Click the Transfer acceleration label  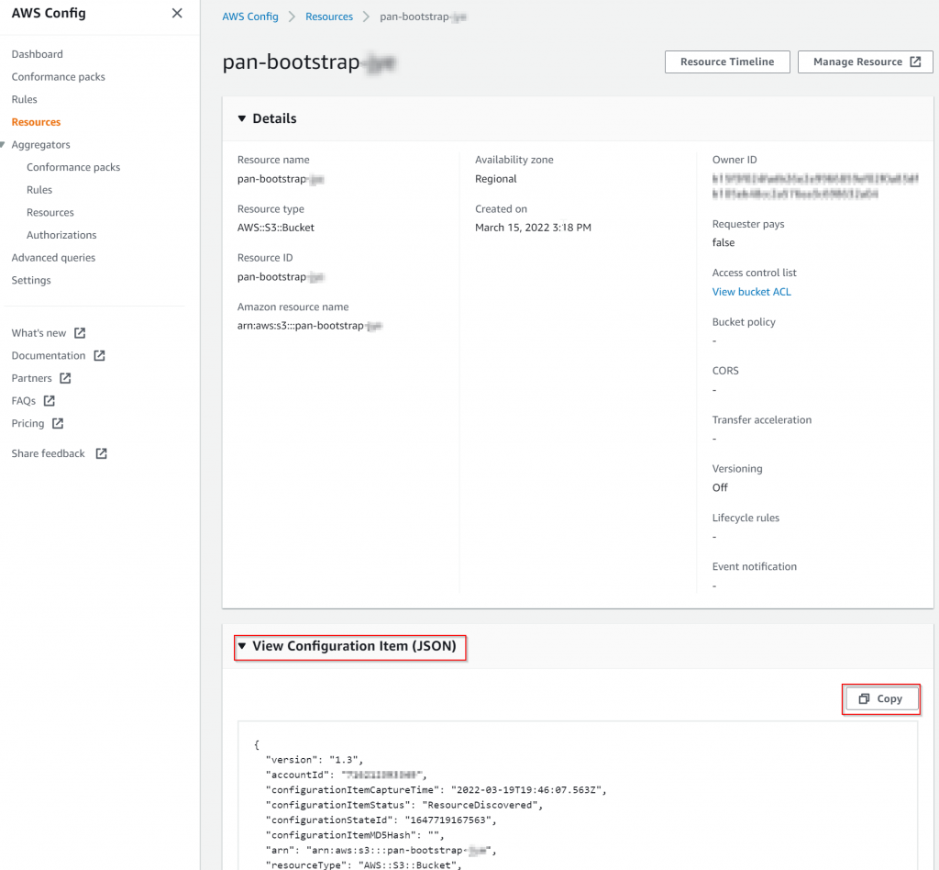[762, 420]
